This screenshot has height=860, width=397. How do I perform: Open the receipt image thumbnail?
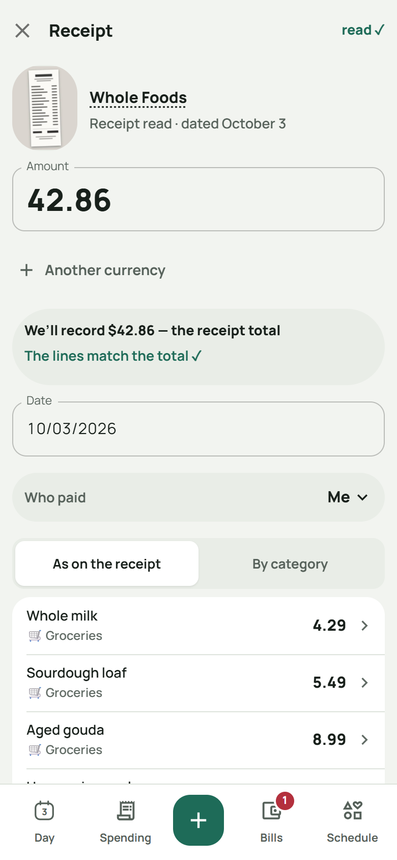[45, 108]
